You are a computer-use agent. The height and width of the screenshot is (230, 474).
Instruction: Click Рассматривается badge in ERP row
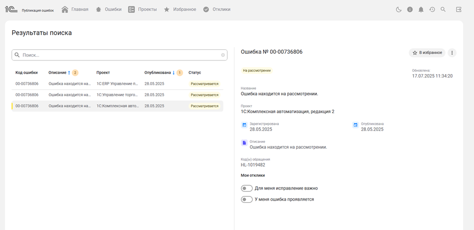pyautogui.click(x=204, y=84)
